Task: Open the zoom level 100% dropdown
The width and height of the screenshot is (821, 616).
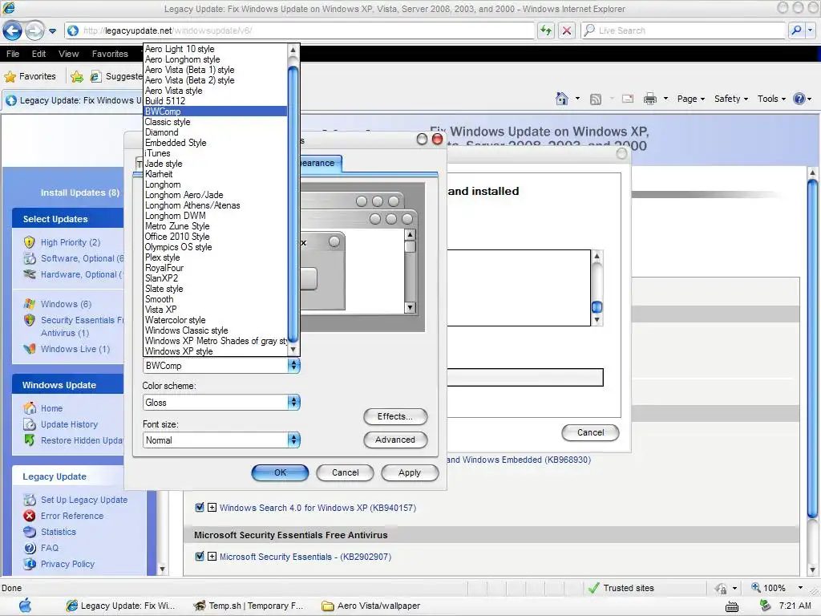Action: tap(800, 588)
